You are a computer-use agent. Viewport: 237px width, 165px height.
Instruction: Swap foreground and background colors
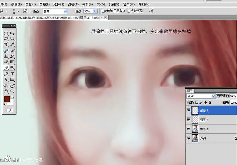[12, 96]
